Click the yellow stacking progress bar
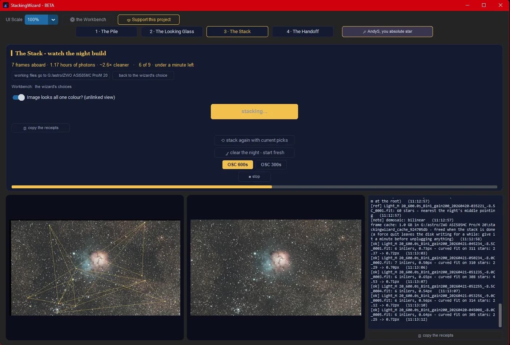510x345 pixels. [254, 187]
